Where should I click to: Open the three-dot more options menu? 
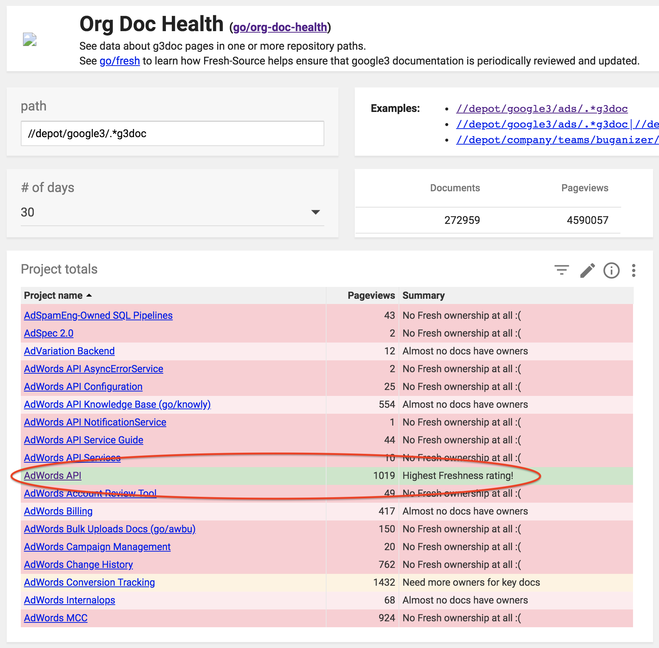click(633, 270)
